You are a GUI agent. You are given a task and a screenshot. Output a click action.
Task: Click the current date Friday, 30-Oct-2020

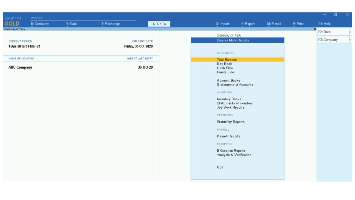(138, 46)
